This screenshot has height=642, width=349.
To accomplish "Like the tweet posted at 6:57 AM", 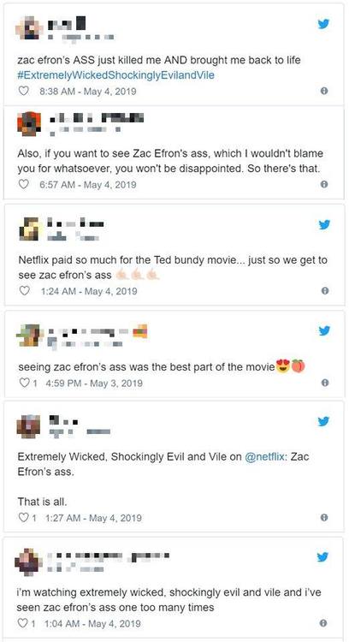I will [x=24, y=184].
